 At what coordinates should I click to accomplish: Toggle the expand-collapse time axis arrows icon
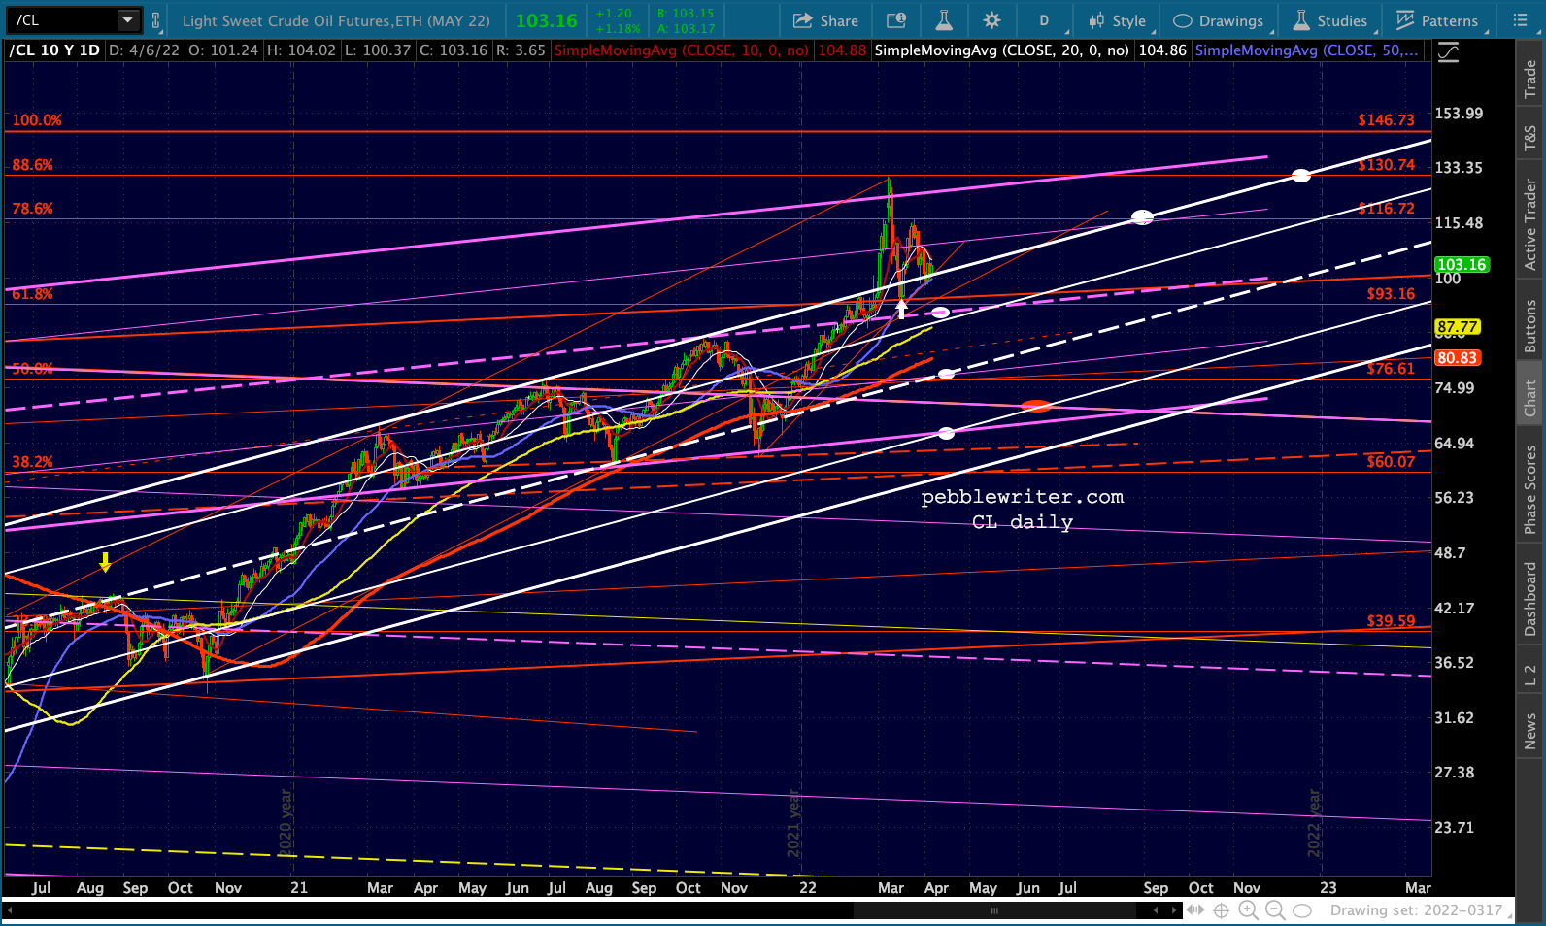tap(1195, 910)
